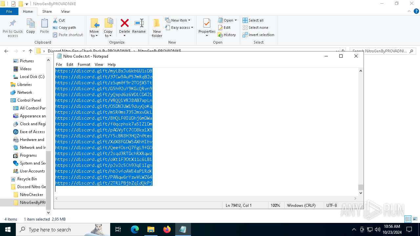
Task: Click the Up one level arrow
Action: (31, 51)
